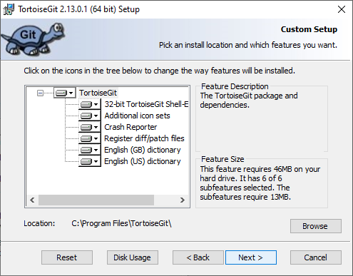
Task: Cancel the TortoiseGit setup
Action: (x=316, y=257)
